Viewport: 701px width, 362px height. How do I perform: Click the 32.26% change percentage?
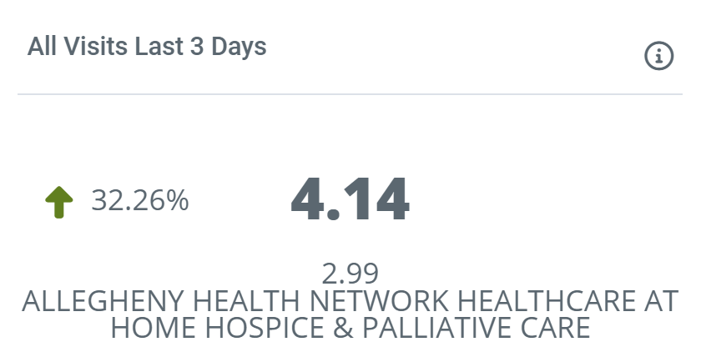(139, 201)
